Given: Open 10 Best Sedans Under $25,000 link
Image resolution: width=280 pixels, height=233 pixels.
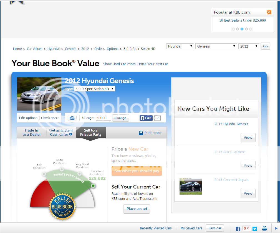Looking at the screenshot, I should click(x=243, y=20).
